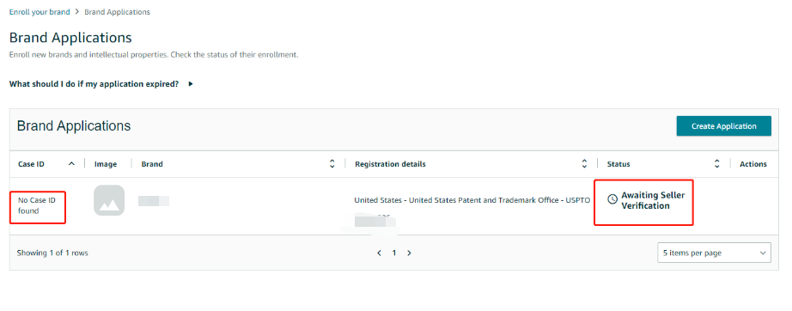The height and width of the screenshot is (311, 792).
Task: Go to previous page with left chevron
Action: pos(380,253)
